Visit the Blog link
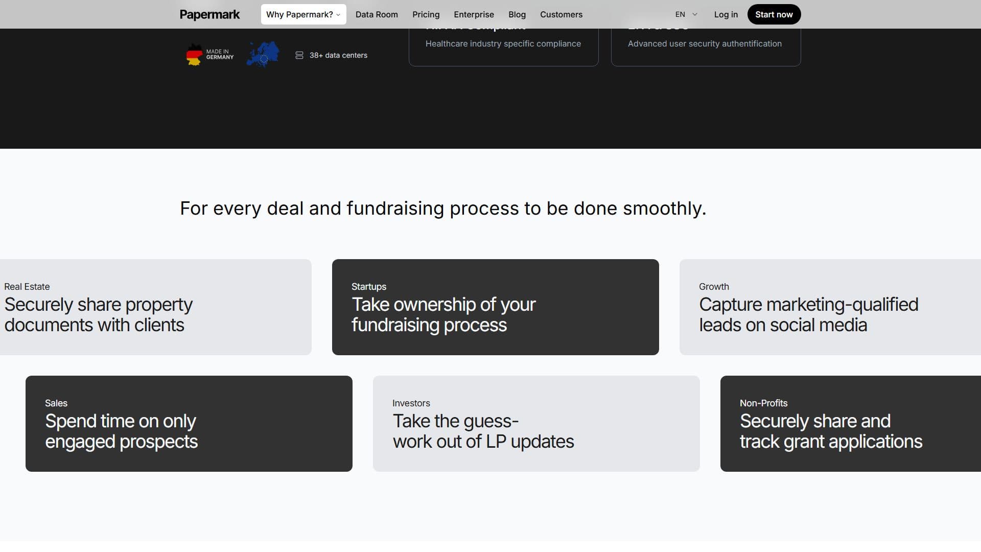 point(517,14)
